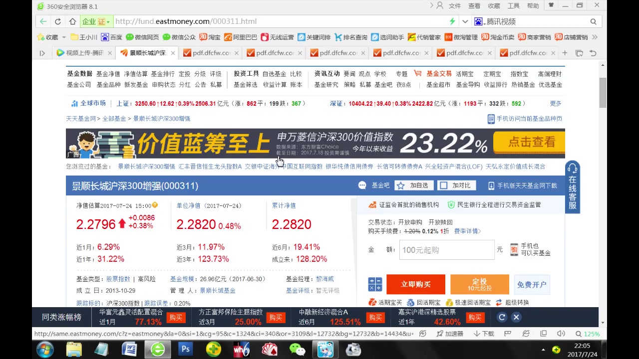Screen dimensions: 639x359
Task: Click the 加速器 accelerator in status bar
Action: (x=449, y=334)
